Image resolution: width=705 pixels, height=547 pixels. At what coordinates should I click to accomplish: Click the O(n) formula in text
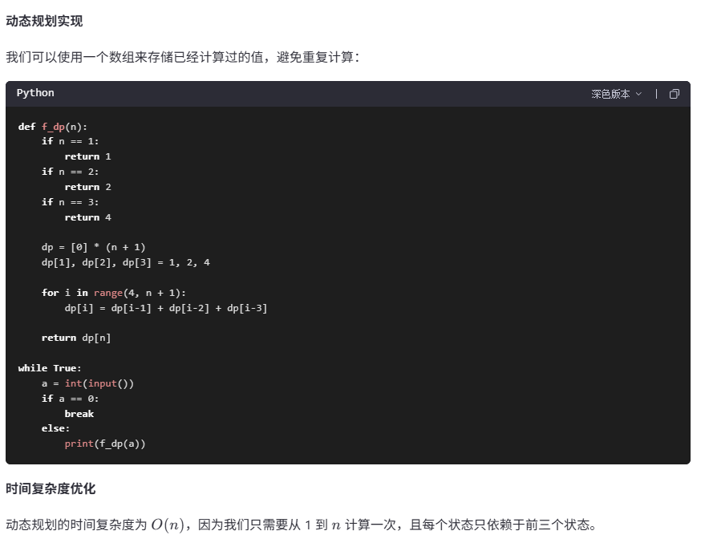click(x=168, y=525)
